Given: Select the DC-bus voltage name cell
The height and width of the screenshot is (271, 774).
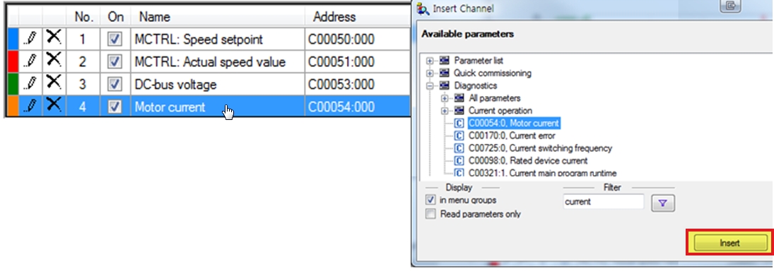Looking at the screenshot, I should click(x=218, y=85).
